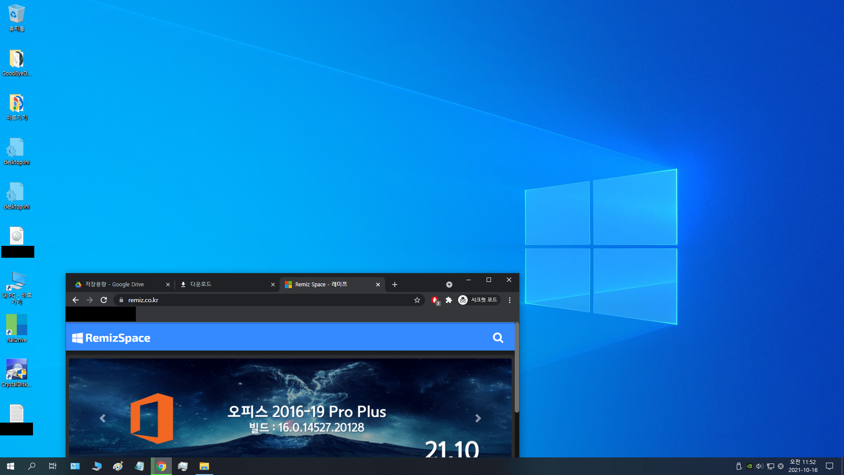Go forward in Chrome

[90, 300]
